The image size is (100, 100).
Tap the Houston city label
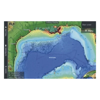[x=26, y=29]
